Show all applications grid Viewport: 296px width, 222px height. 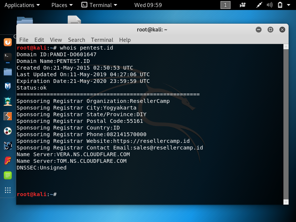pos(8,190)
